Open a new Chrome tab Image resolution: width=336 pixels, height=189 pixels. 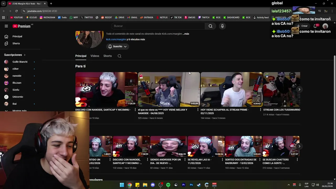click(51, 3)
